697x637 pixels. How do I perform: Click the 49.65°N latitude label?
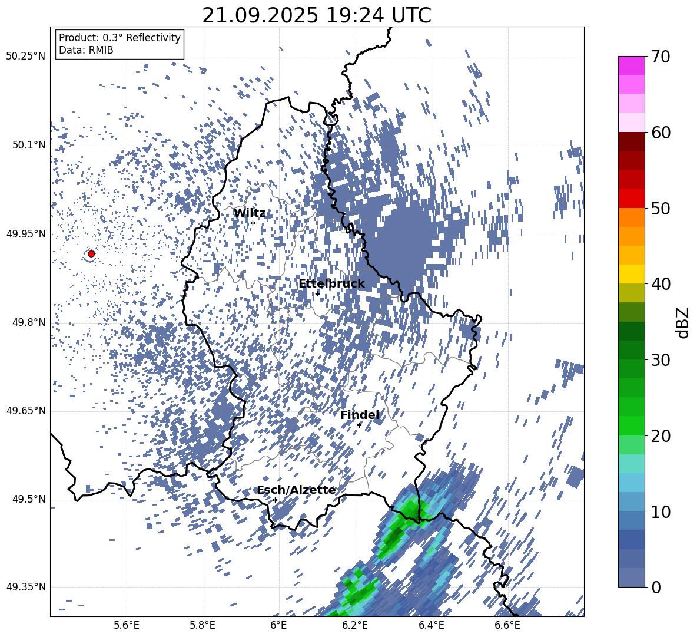26,411
